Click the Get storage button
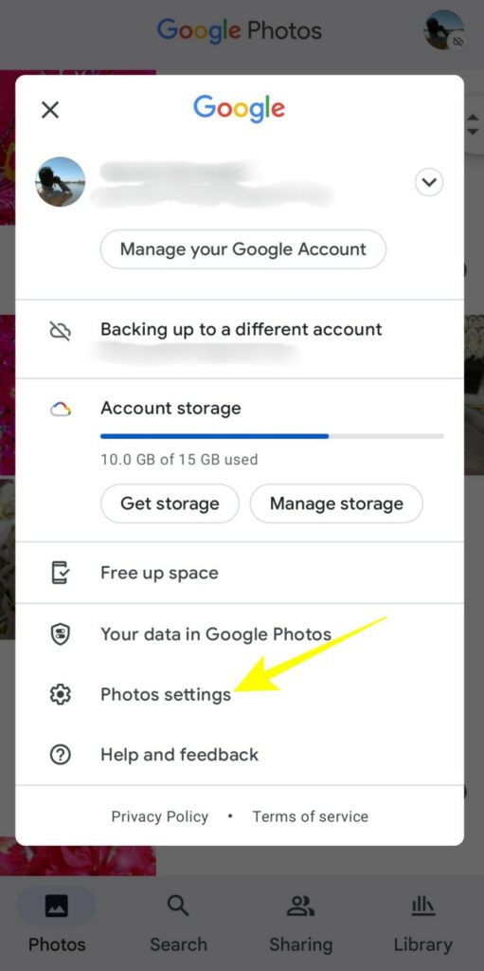The height and width of the screenshot is (971, 484). tap(170, 504)
